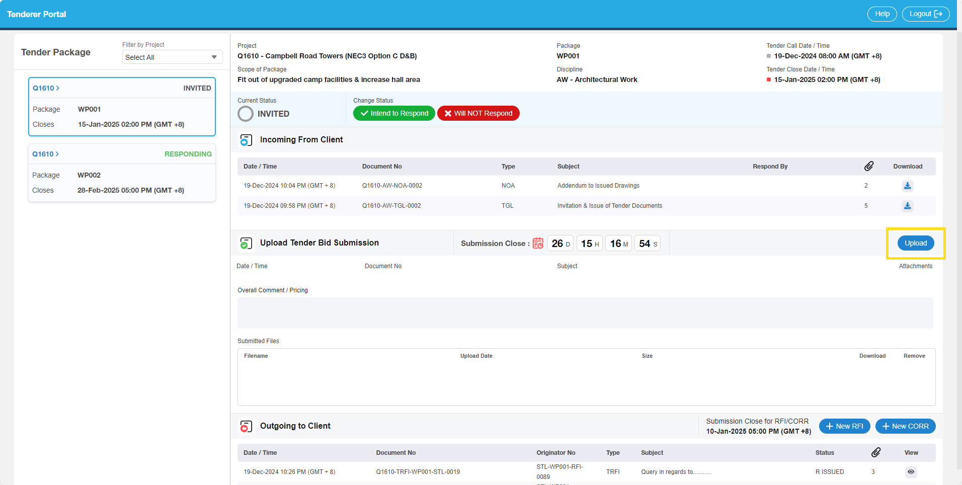Click the Filename column header in Submitted Files
Image resolution: width=962 pixels, height=485 pixels.
point(256,356)
